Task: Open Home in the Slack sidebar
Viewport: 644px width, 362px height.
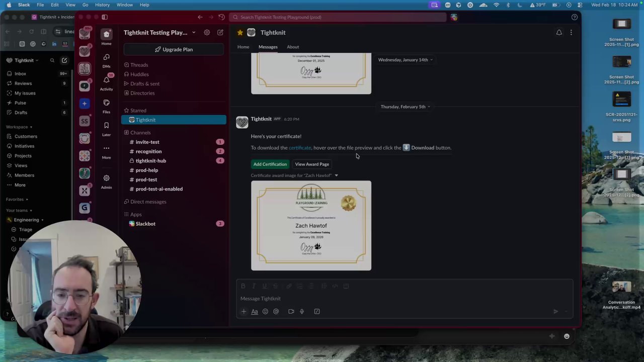Action: pos(106,37)
